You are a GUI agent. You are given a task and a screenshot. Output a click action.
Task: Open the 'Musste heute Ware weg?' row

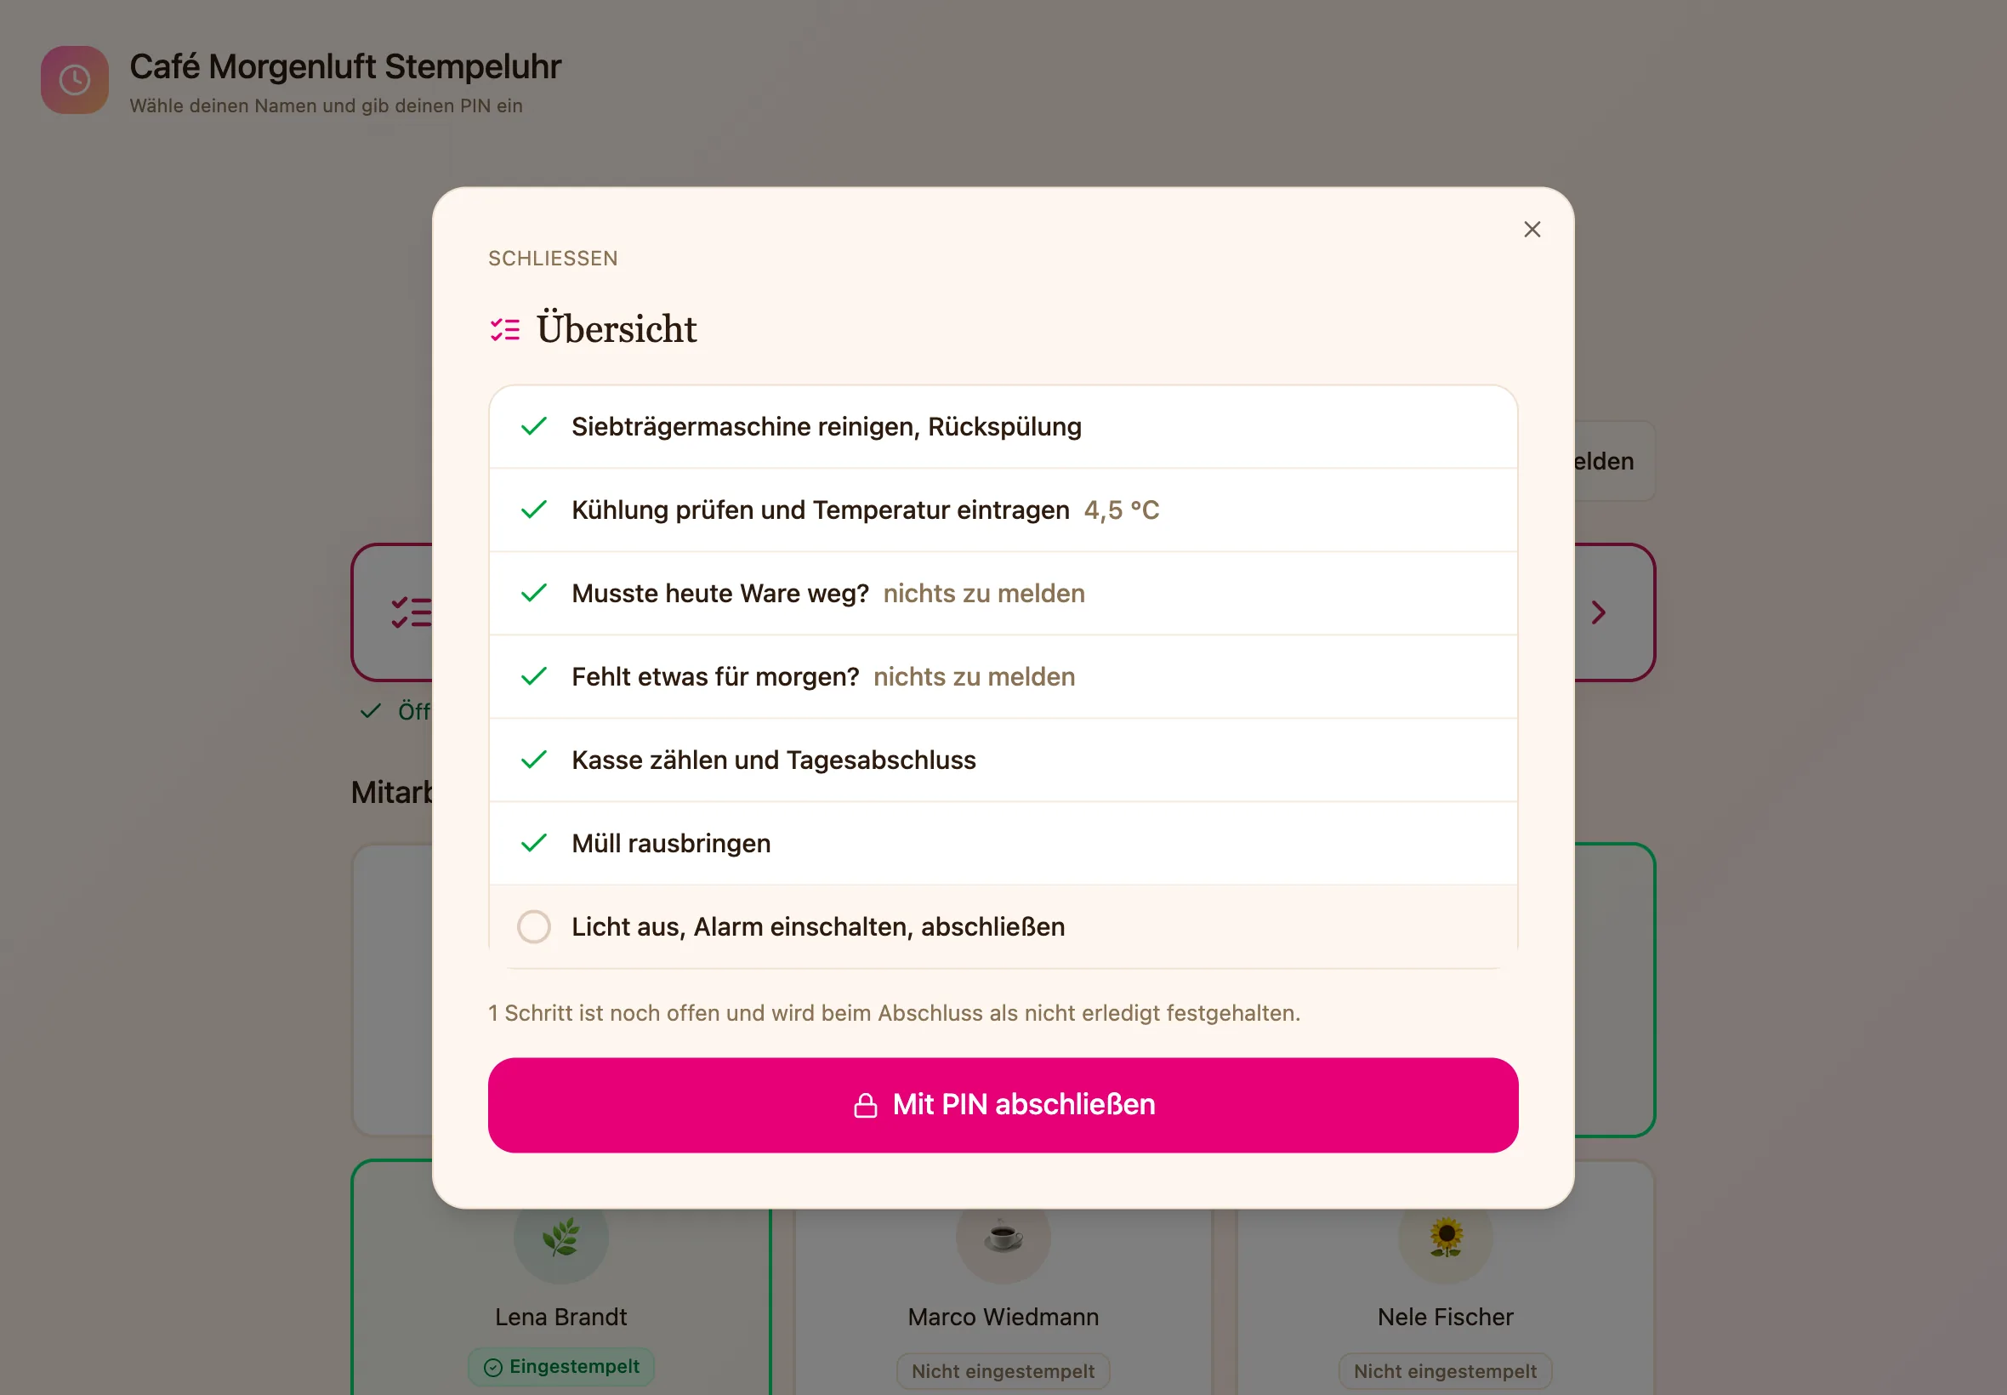pos(1003,594)
